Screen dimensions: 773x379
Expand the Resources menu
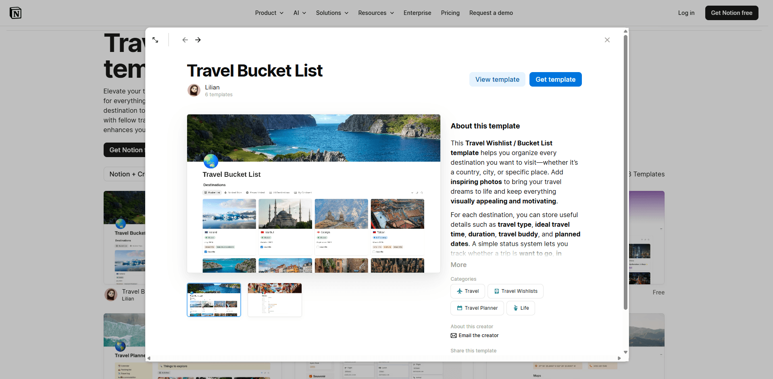(376, 13)
